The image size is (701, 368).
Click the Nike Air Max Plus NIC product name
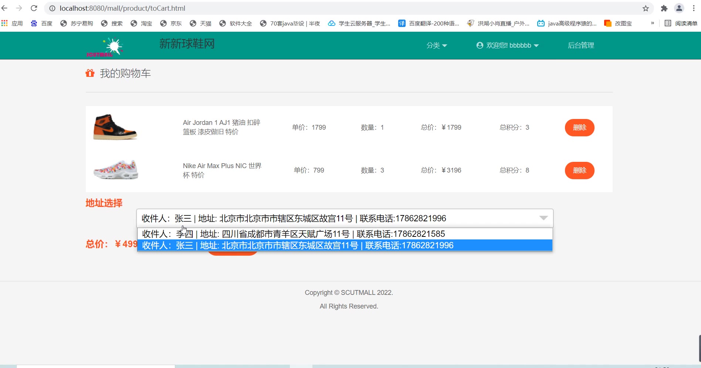click(222, 170)
